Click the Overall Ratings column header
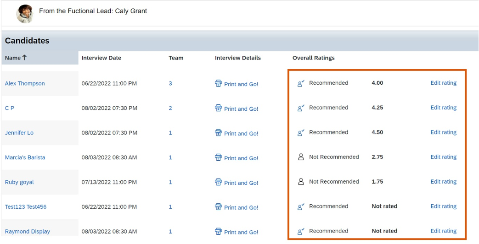 tap(313, 58)
